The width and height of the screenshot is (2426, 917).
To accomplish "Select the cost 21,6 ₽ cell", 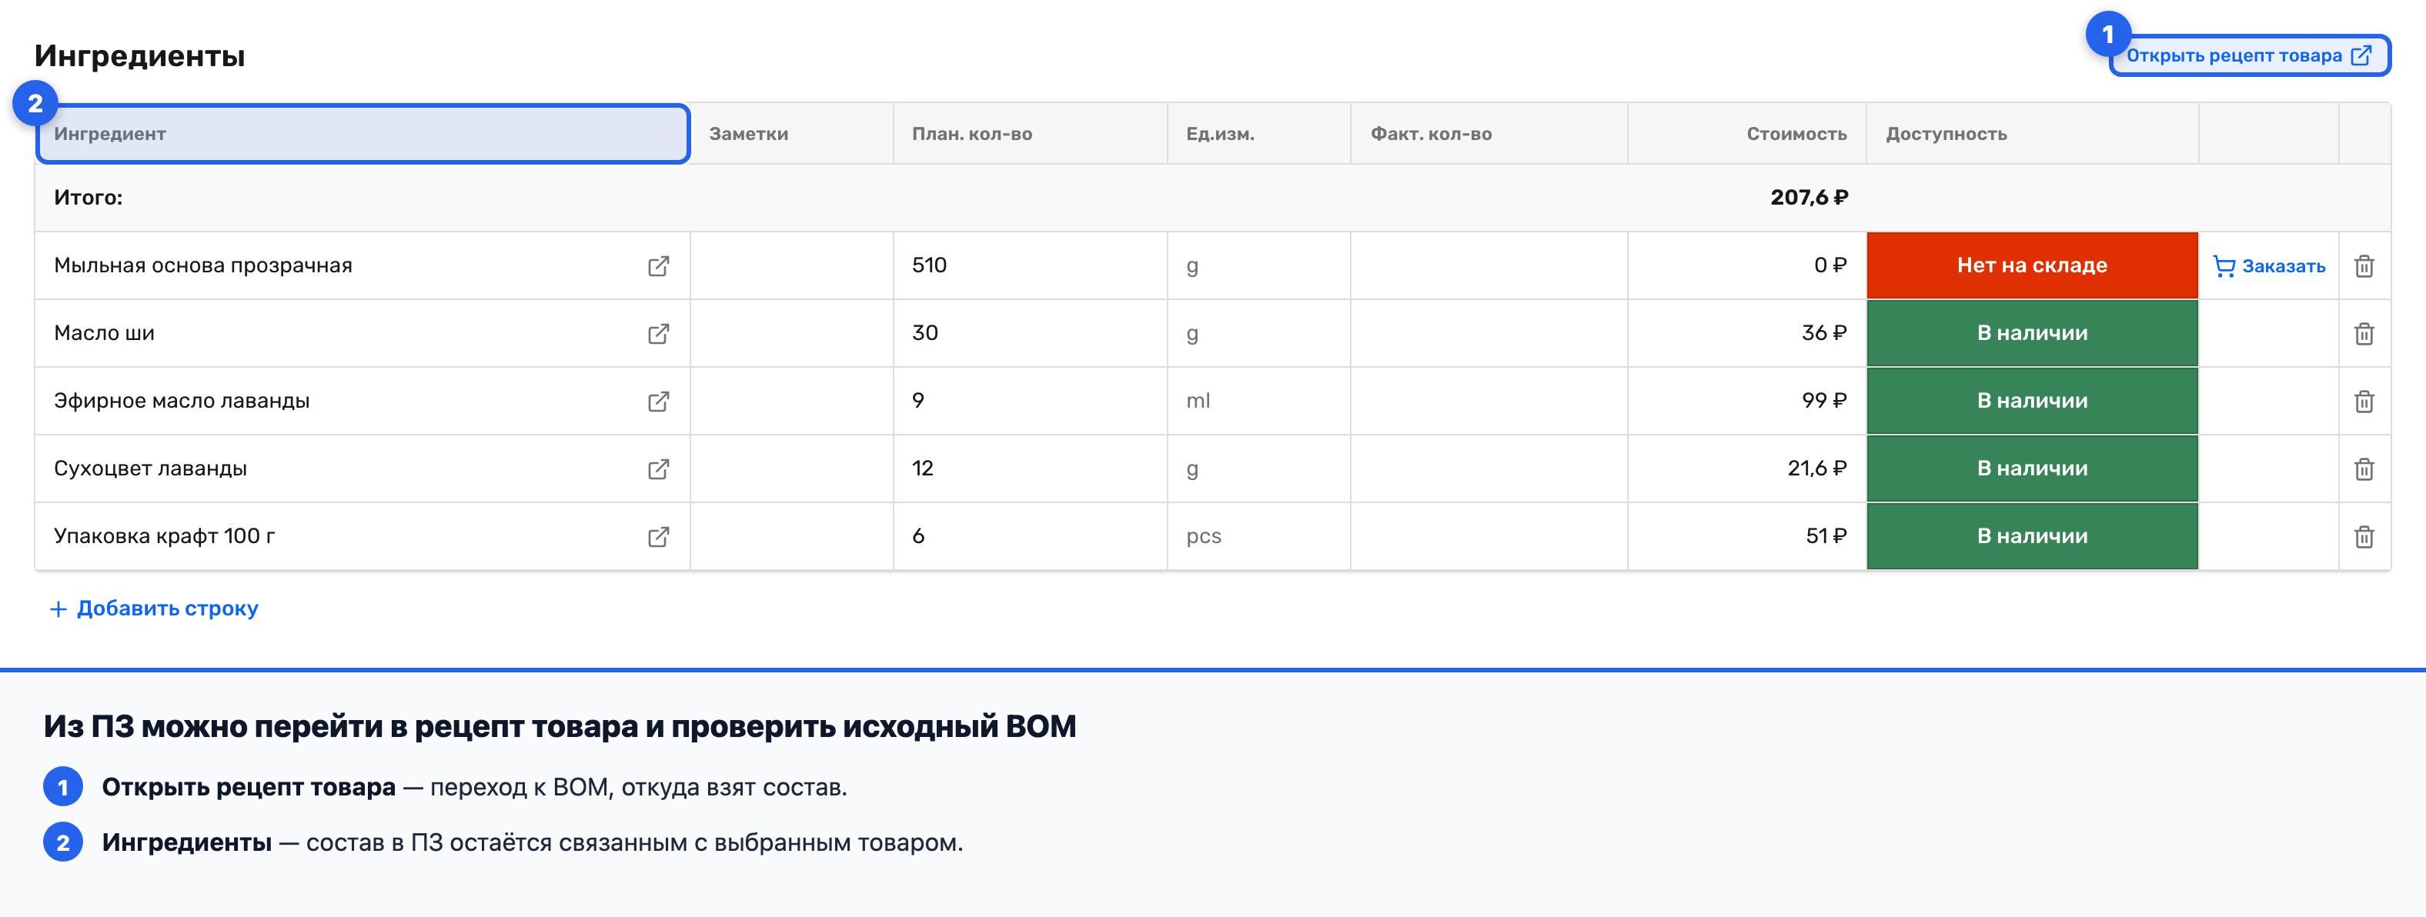I will coord(1747,469).
